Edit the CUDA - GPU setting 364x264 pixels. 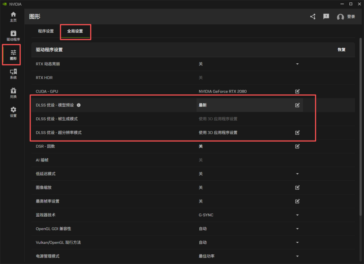(298, 91)
